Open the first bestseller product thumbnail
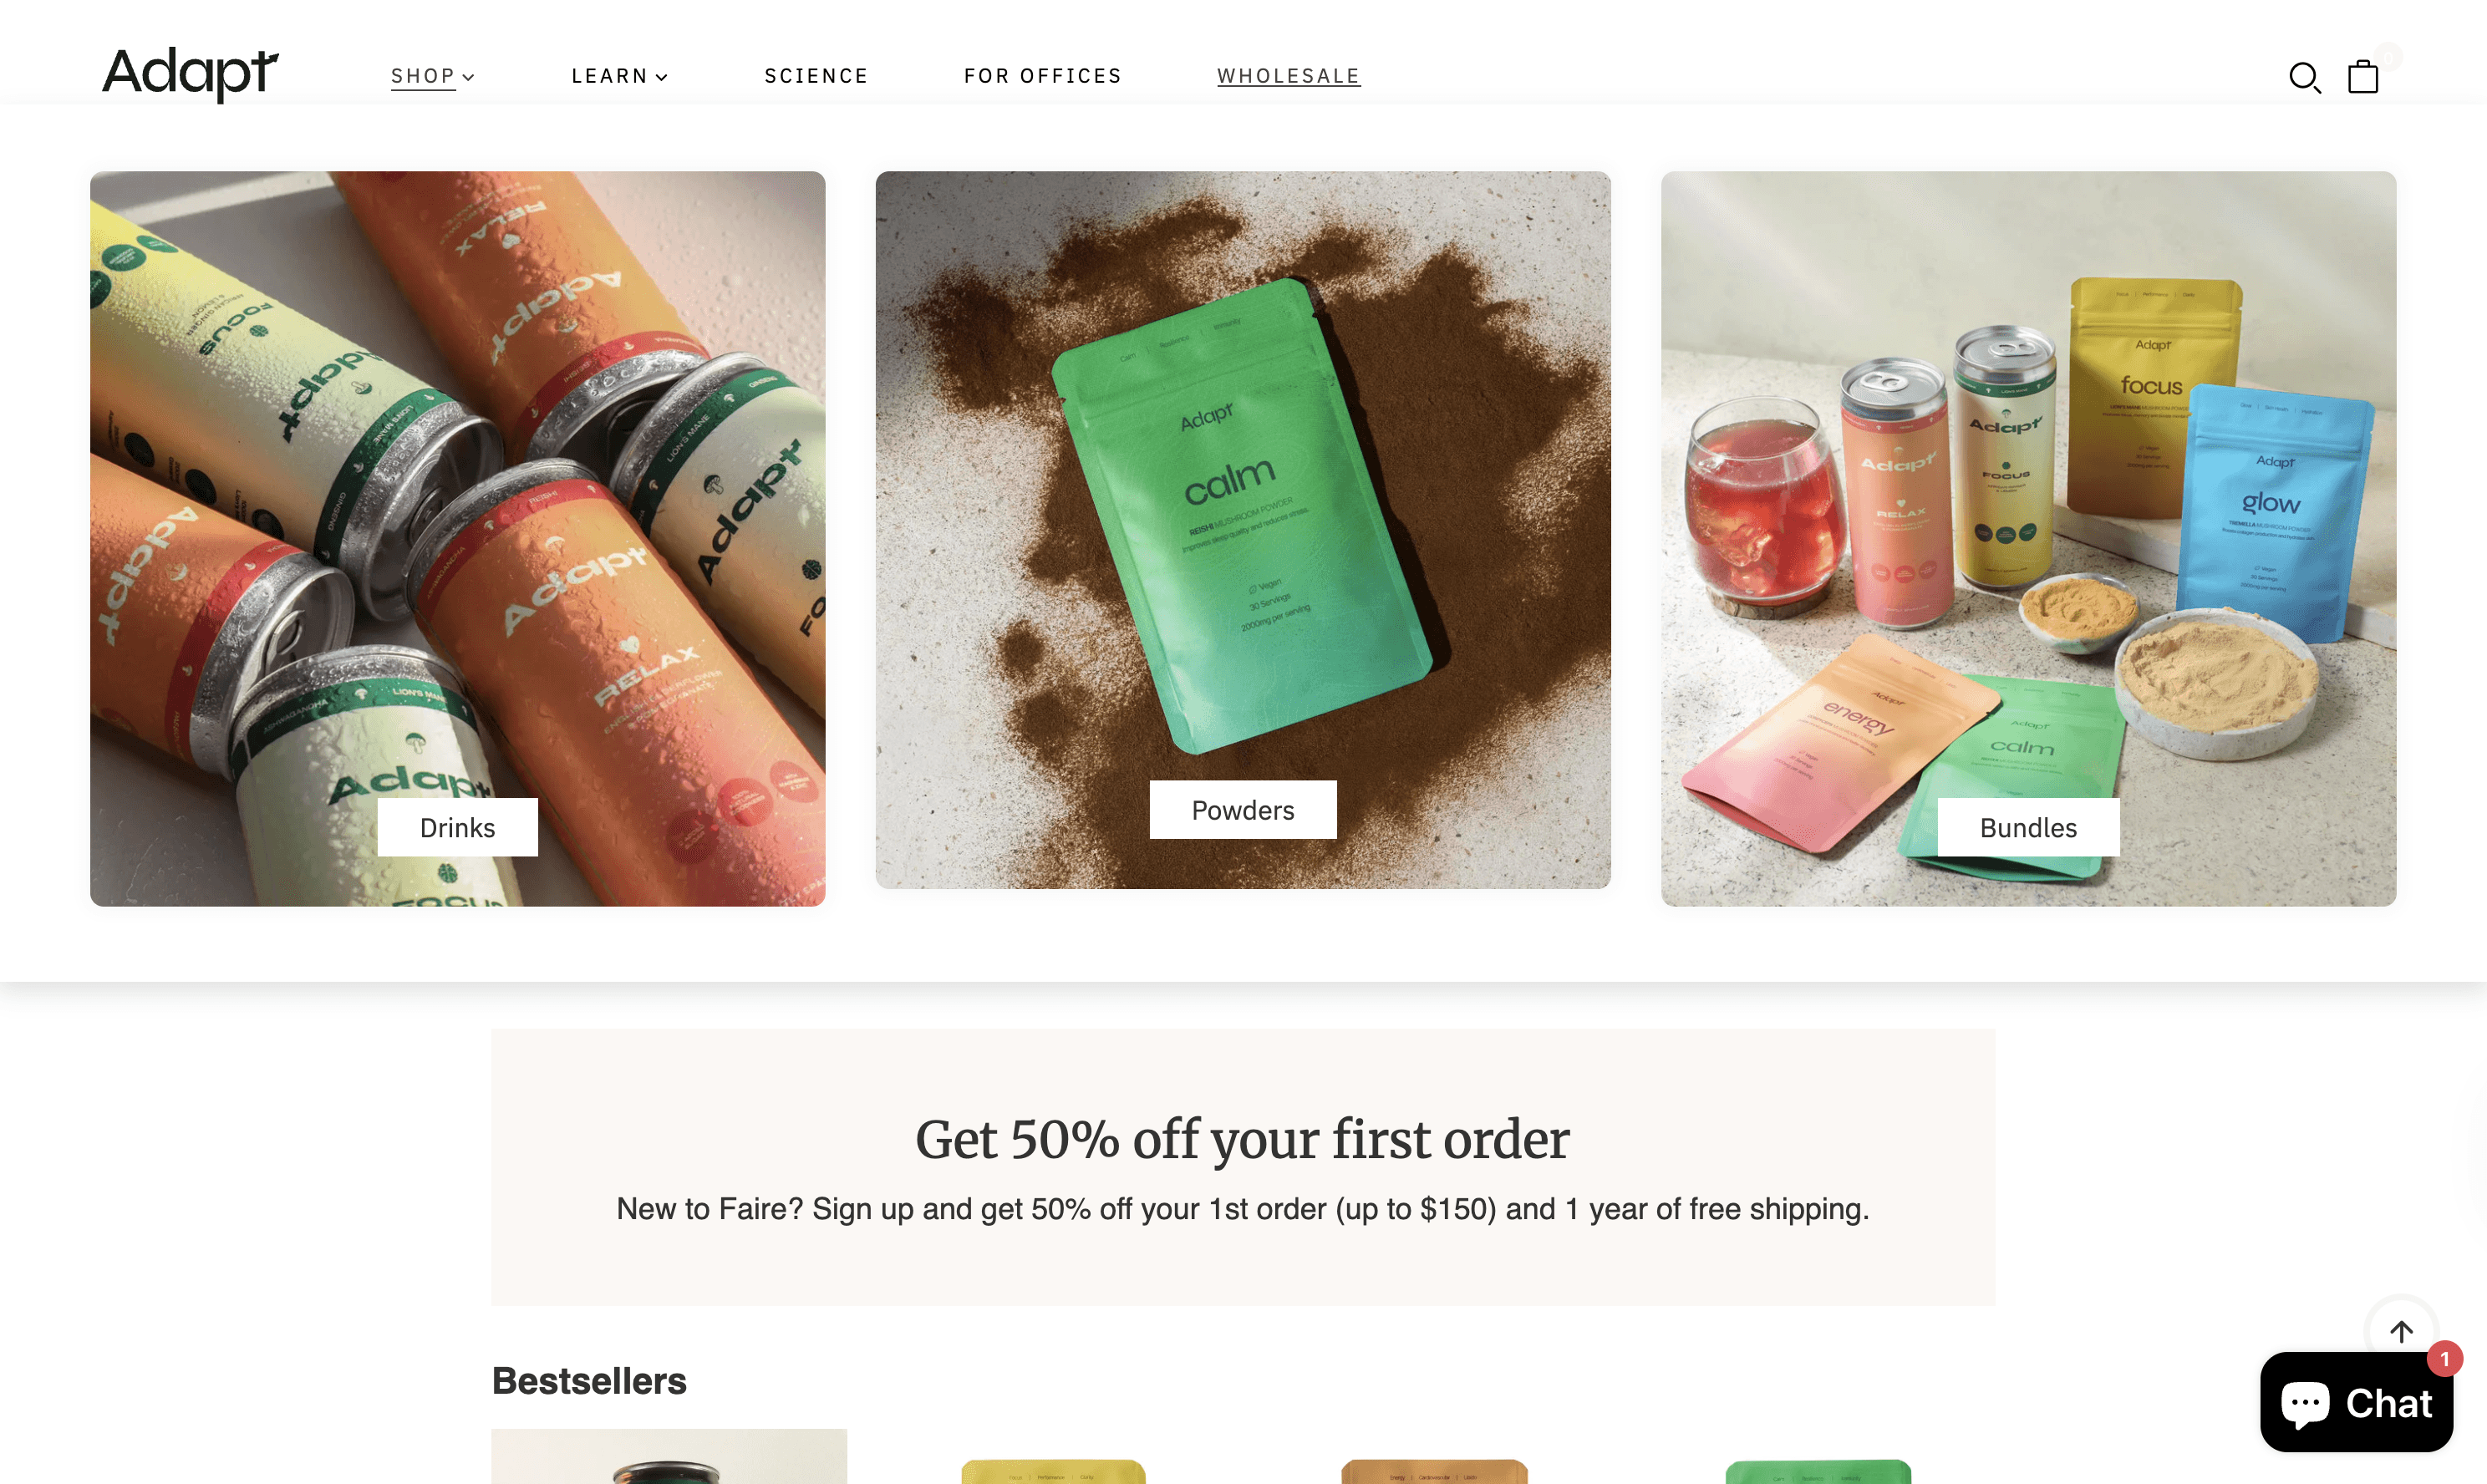Image resolution: width=2487 pixels, height=1484 pixels. click(669, 1456)
